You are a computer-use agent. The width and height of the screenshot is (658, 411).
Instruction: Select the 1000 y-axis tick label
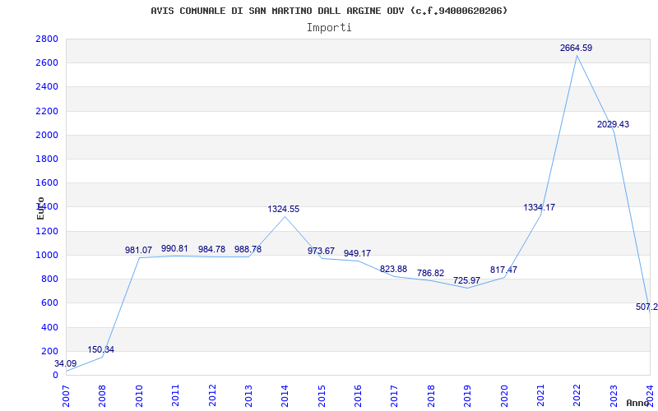(47, 255)
